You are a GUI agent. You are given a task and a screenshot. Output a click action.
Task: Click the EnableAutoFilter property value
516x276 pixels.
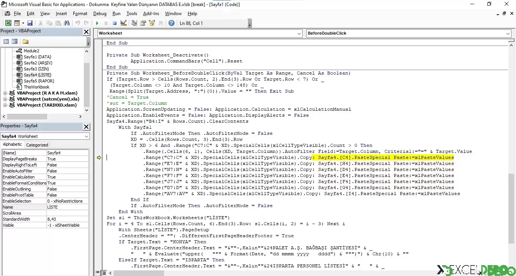pos(68,171)
